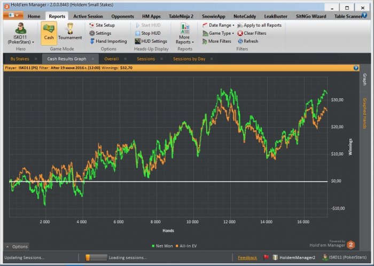This screenshot has height=266, width=374.
Task: Click the Feedback link
Action: [x=247, y=257]
